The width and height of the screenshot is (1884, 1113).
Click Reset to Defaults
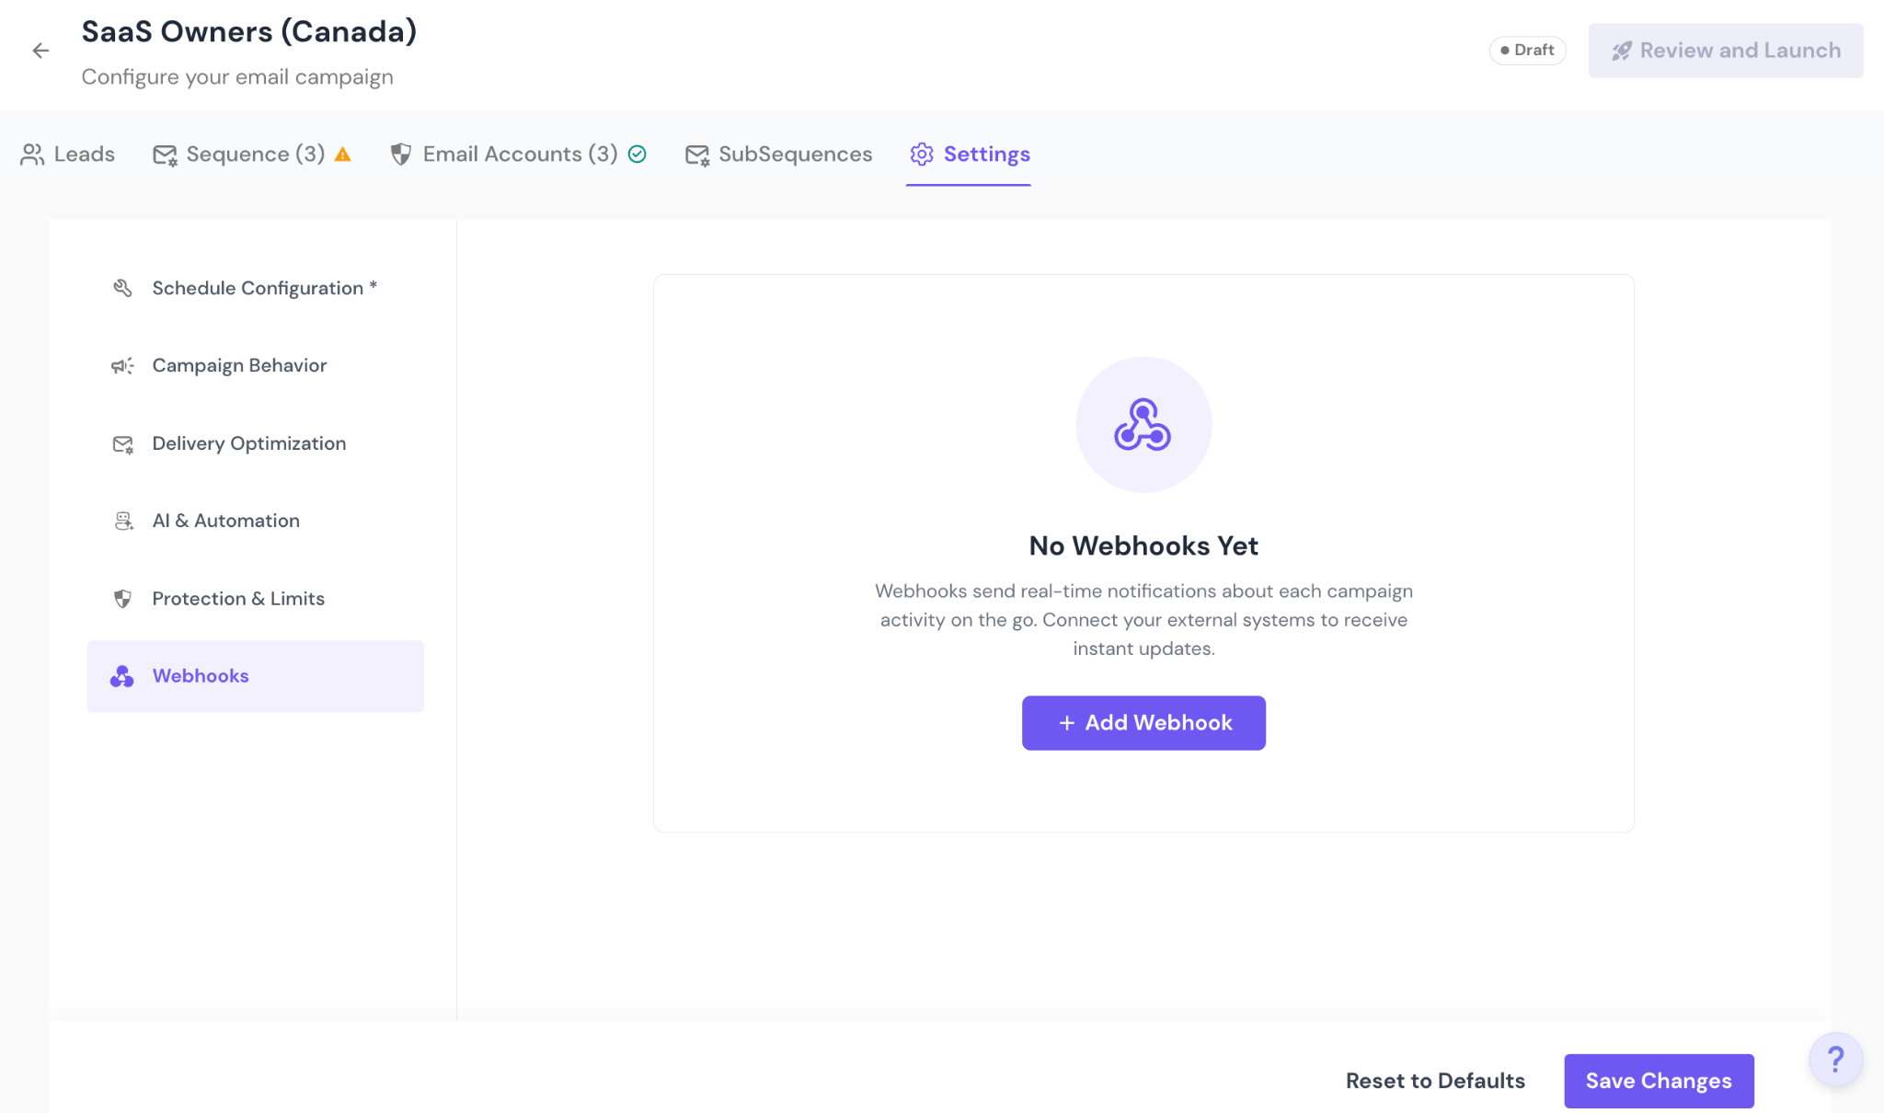coord(1434,1081)
